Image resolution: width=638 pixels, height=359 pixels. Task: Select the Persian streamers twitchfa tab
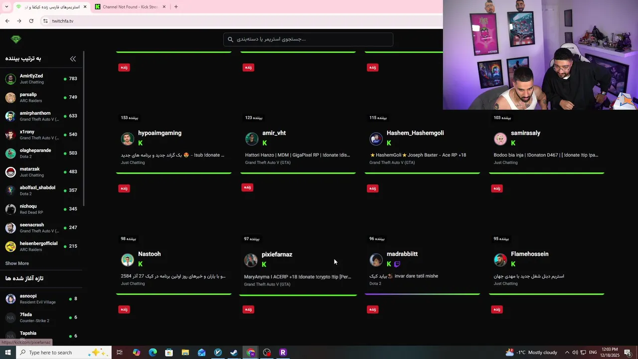[51, 7]
